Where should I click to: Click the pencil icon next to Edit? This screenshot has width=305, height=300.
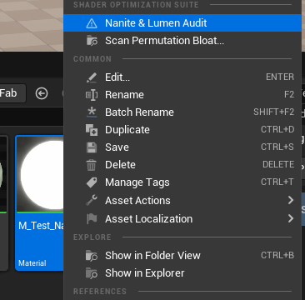pyautogui.click(x=92, y=77)
